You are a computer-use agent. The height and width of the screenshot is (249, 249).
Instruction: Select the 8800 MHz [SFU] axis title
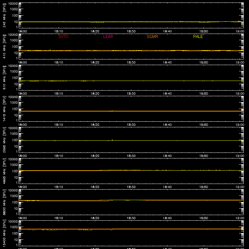pos(4,202)
